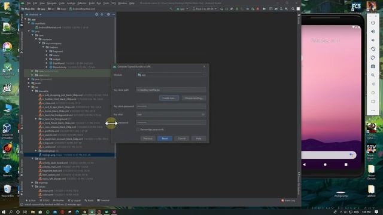Image resolution: width=383 pixels, height=215 pixels.
Task: Tap the Google search bar on the emulator
Action: pyautogui.click(x=329, y=155)
